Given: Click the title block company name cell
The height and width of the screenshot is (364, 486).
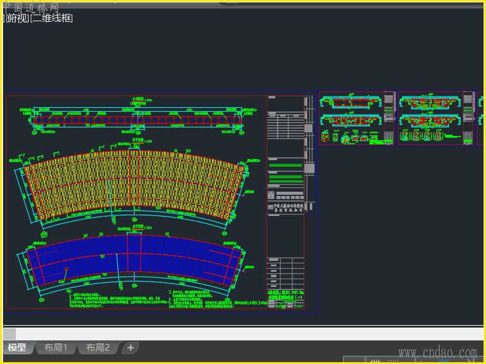Looking at the screenshot, I should click(x=286, y=208).
